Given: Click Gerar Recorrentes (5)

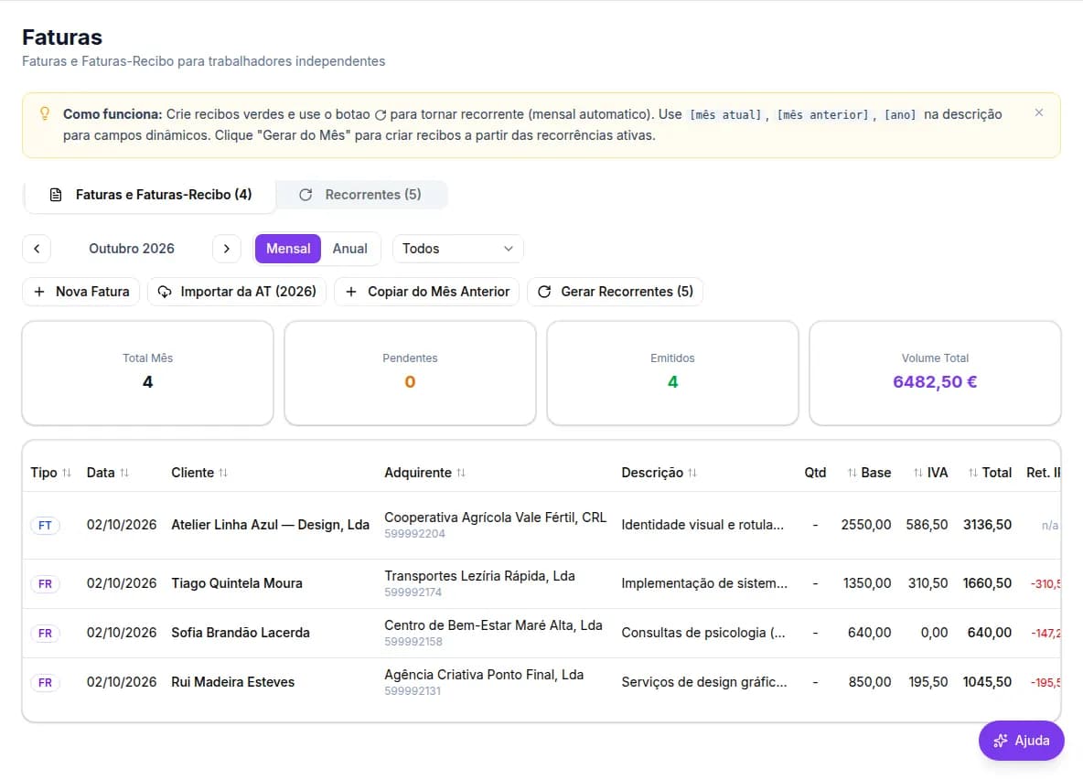Looking at the screenshot, I should (x=616, y=292).
